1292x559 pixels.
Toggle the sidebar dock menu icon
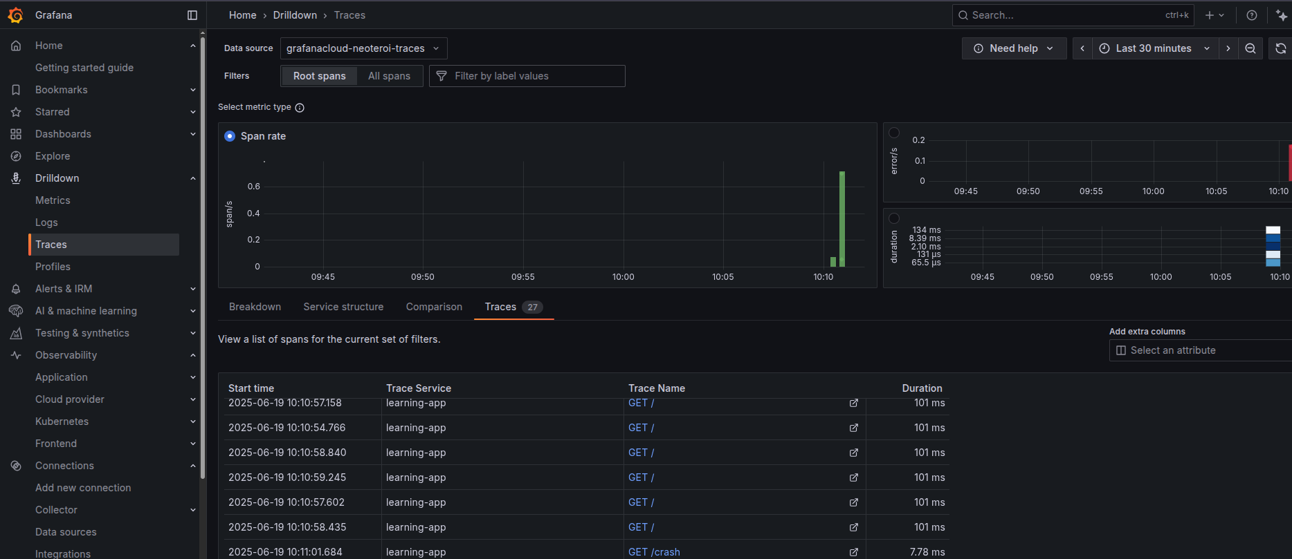coord(192,15)
